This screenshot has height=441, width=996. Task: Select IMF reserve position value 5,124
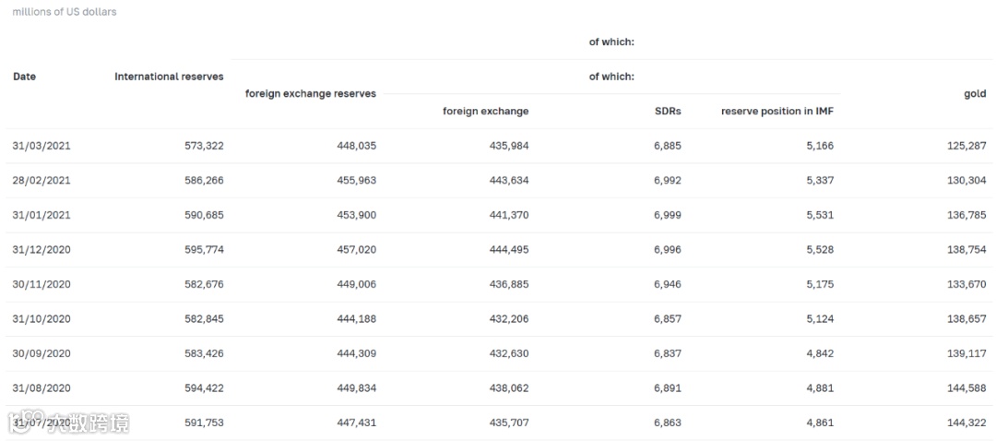coord(819,319)
